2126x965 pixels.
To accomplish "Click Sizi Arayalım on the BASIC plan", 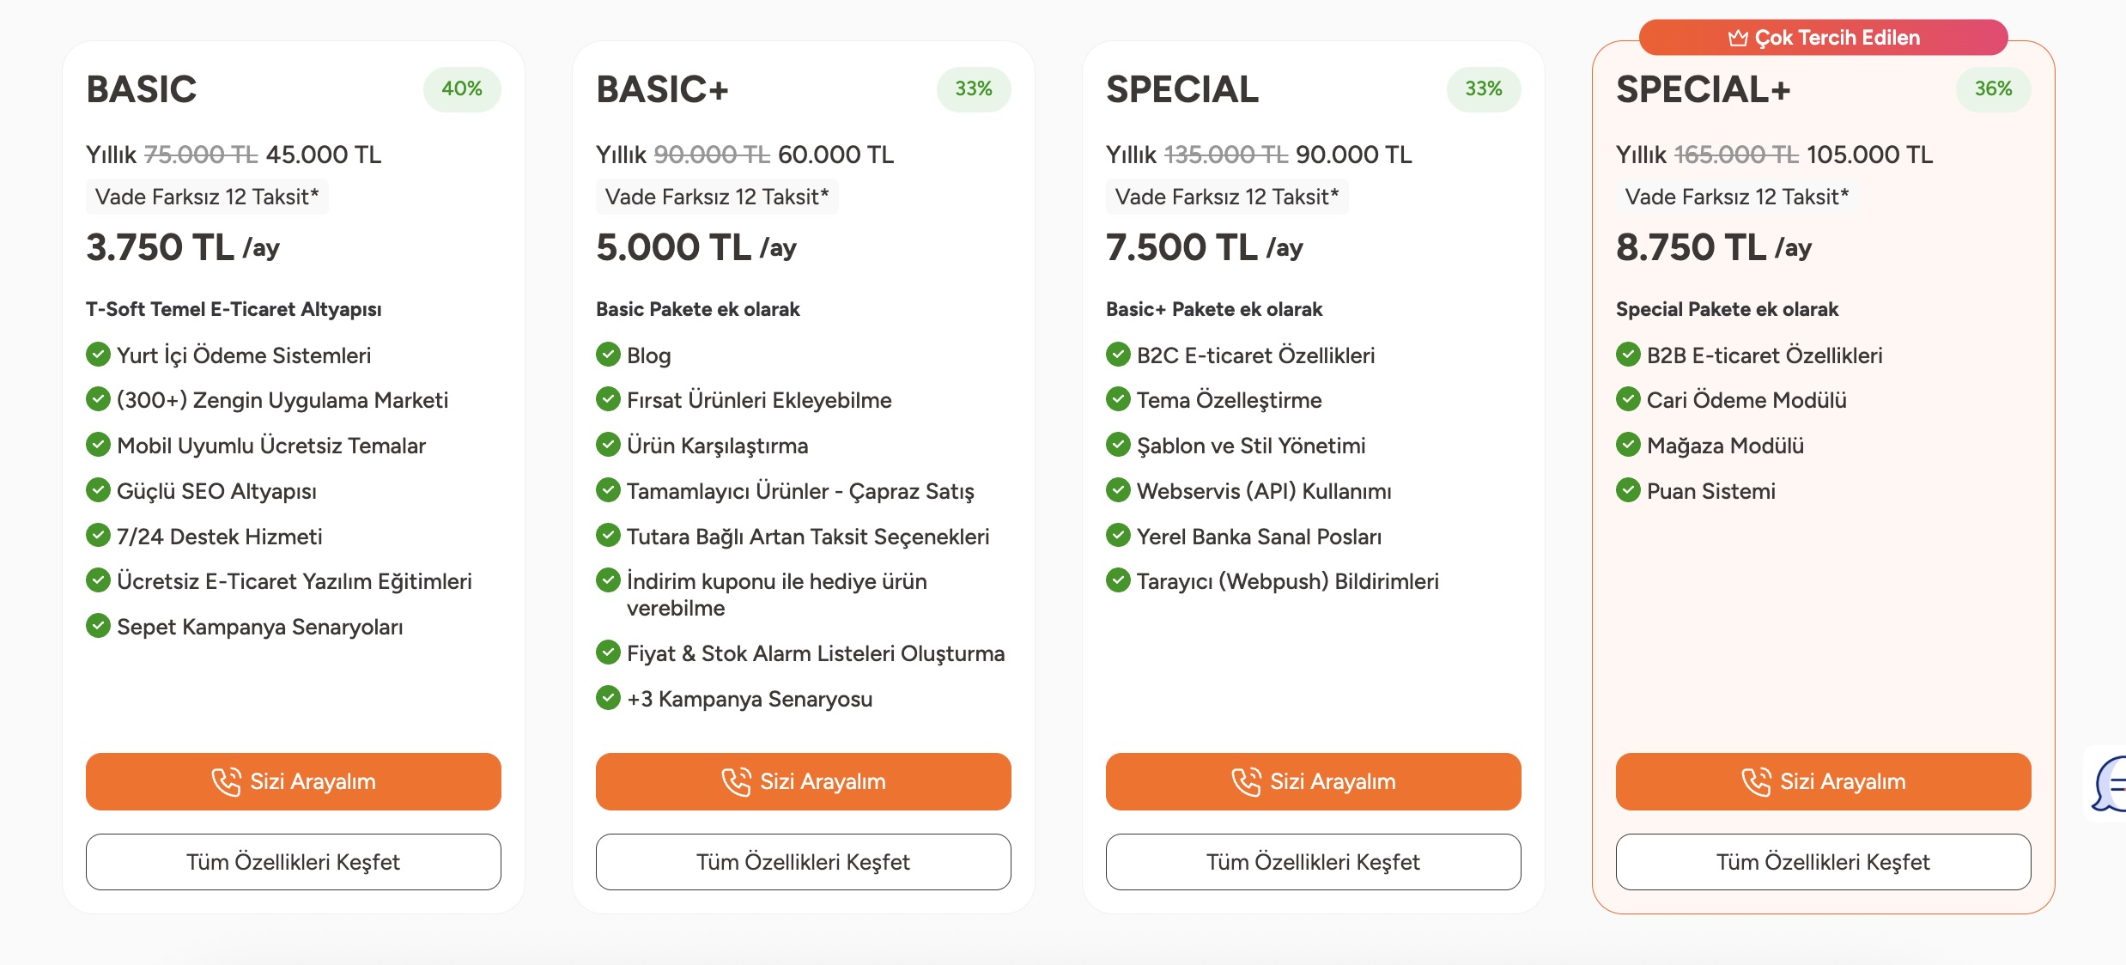I will 293,781.
